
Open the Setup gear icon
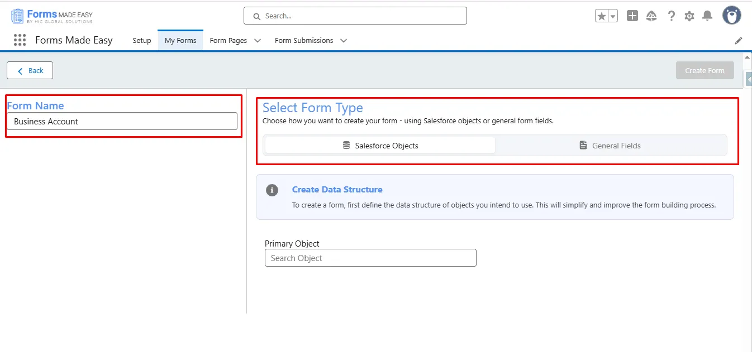click(689, 16)
